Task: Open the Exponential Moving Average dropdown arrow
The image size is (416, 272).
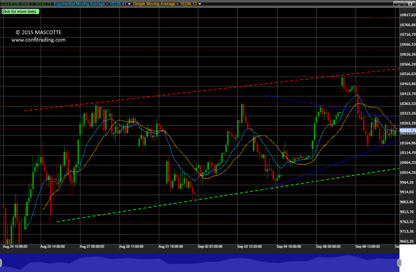Action: pos(129,4)
